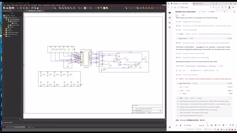
Task: Select the Library folder in project tree
Action: pyautogui.click(x=11, y=27)
